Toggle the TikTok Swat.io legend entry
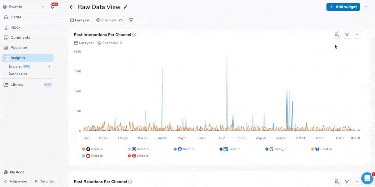Screen dimensions: 375x187 pos(92,149)
